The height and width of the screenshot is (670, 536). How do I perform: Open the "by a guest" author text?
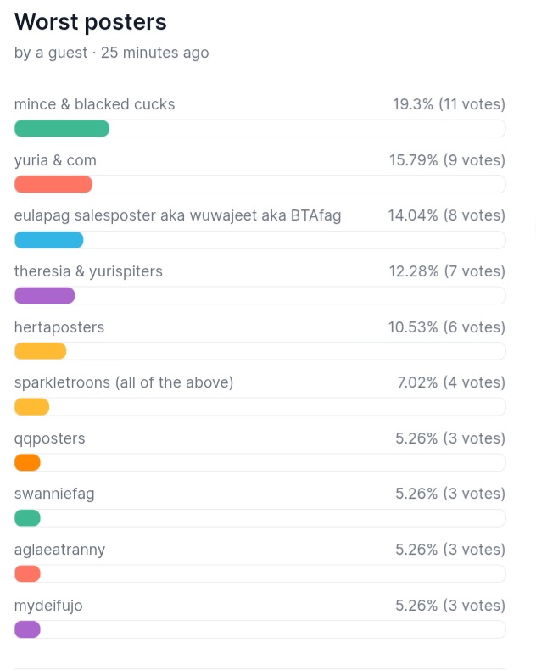[50, 53]
